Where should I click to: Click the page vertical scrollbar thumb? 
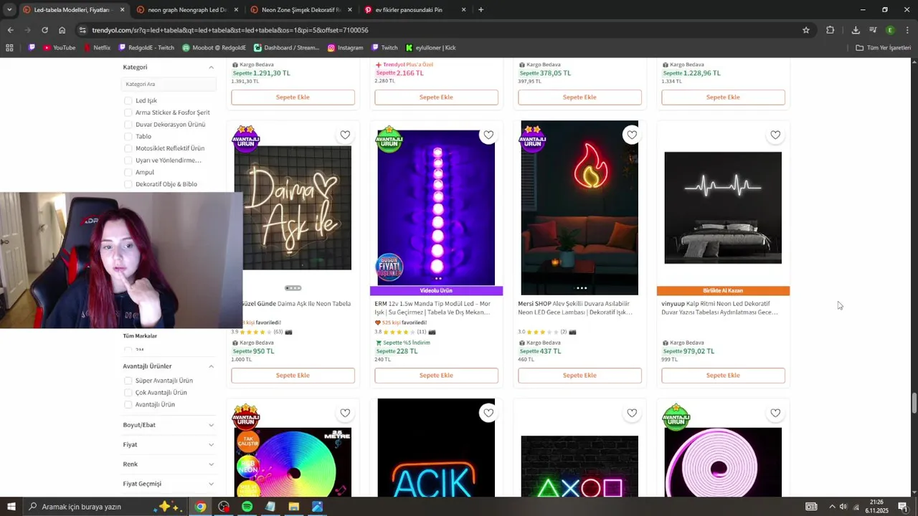pyautogui.click(x=914, y=403)
